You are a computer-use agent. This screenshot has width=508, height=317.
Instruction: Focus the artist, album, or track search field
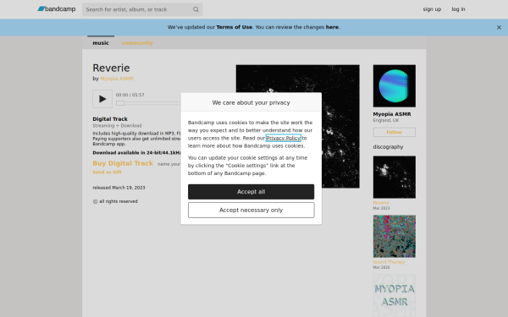pyautogui.click(x=142, y=9)
